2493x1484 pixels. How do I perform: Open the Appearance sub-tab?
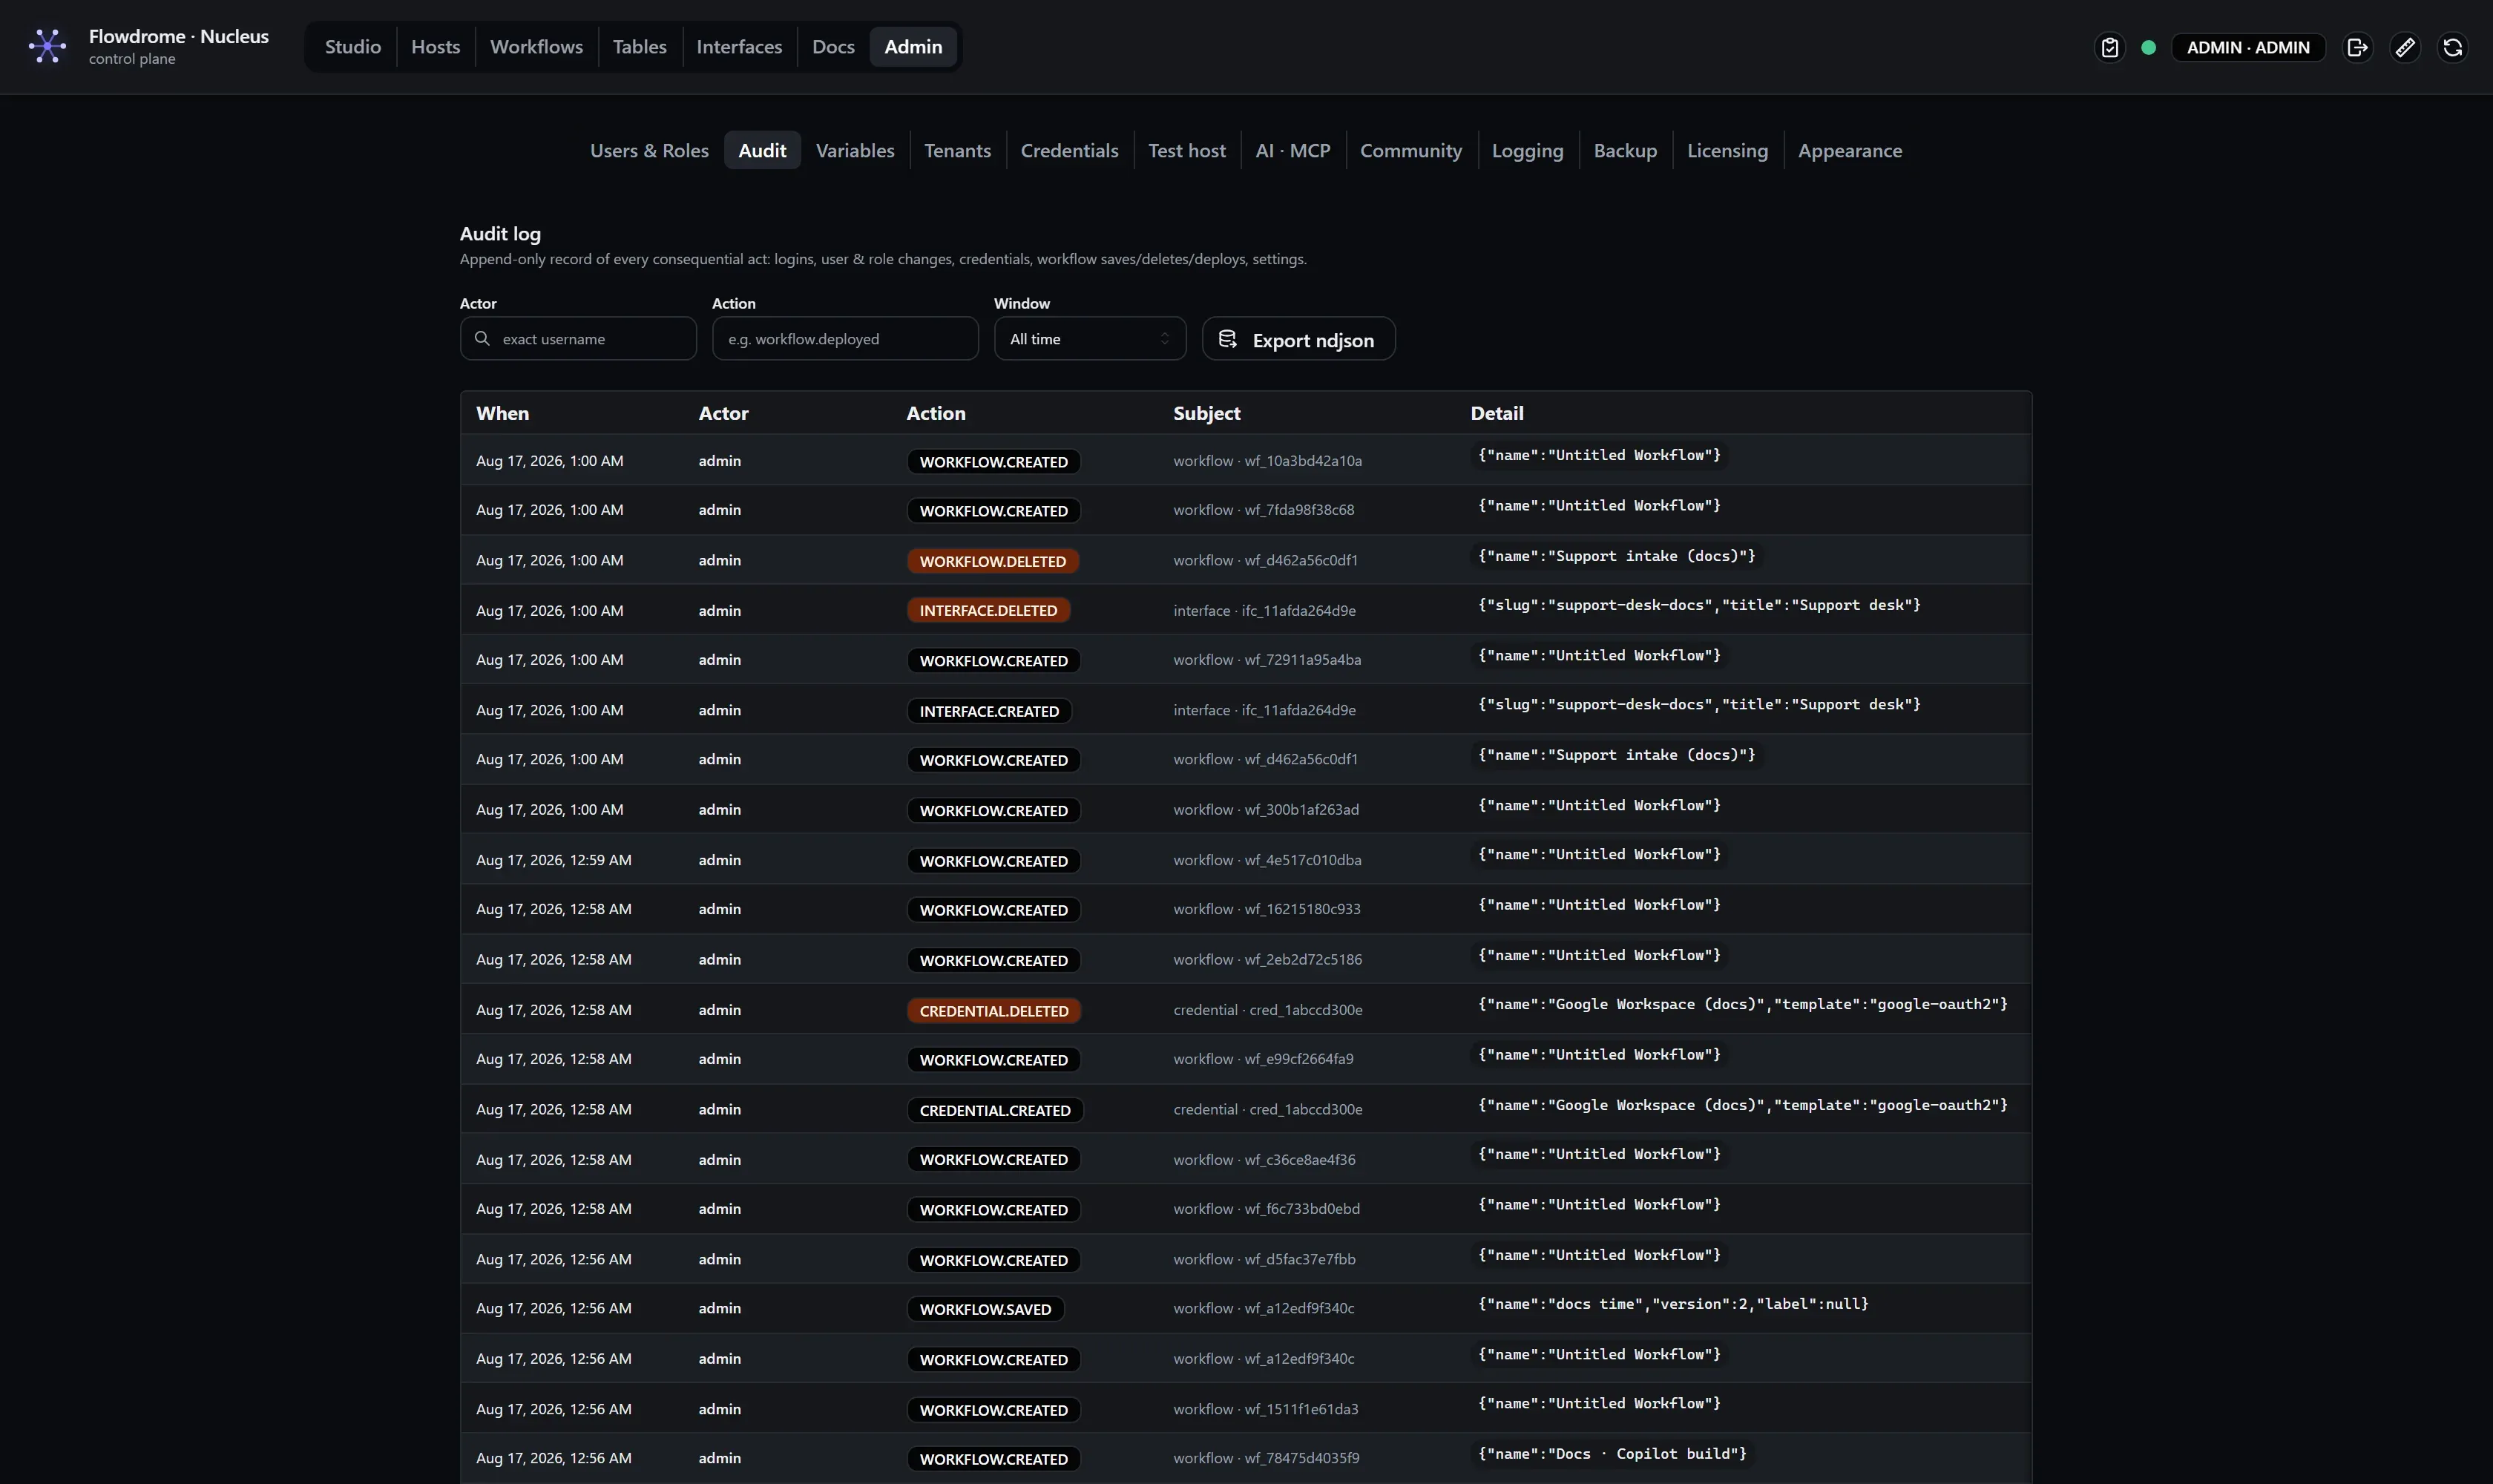[x=1850, y=150]
